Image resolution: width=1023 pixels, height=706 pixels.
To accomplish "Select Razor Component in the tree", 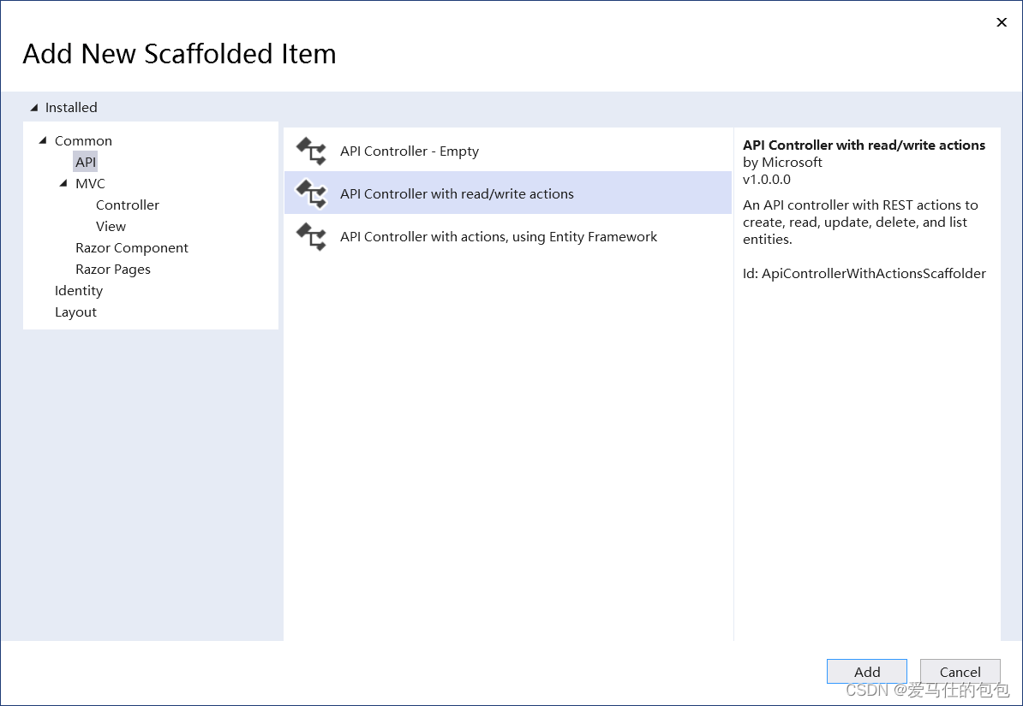I will 132,247.
